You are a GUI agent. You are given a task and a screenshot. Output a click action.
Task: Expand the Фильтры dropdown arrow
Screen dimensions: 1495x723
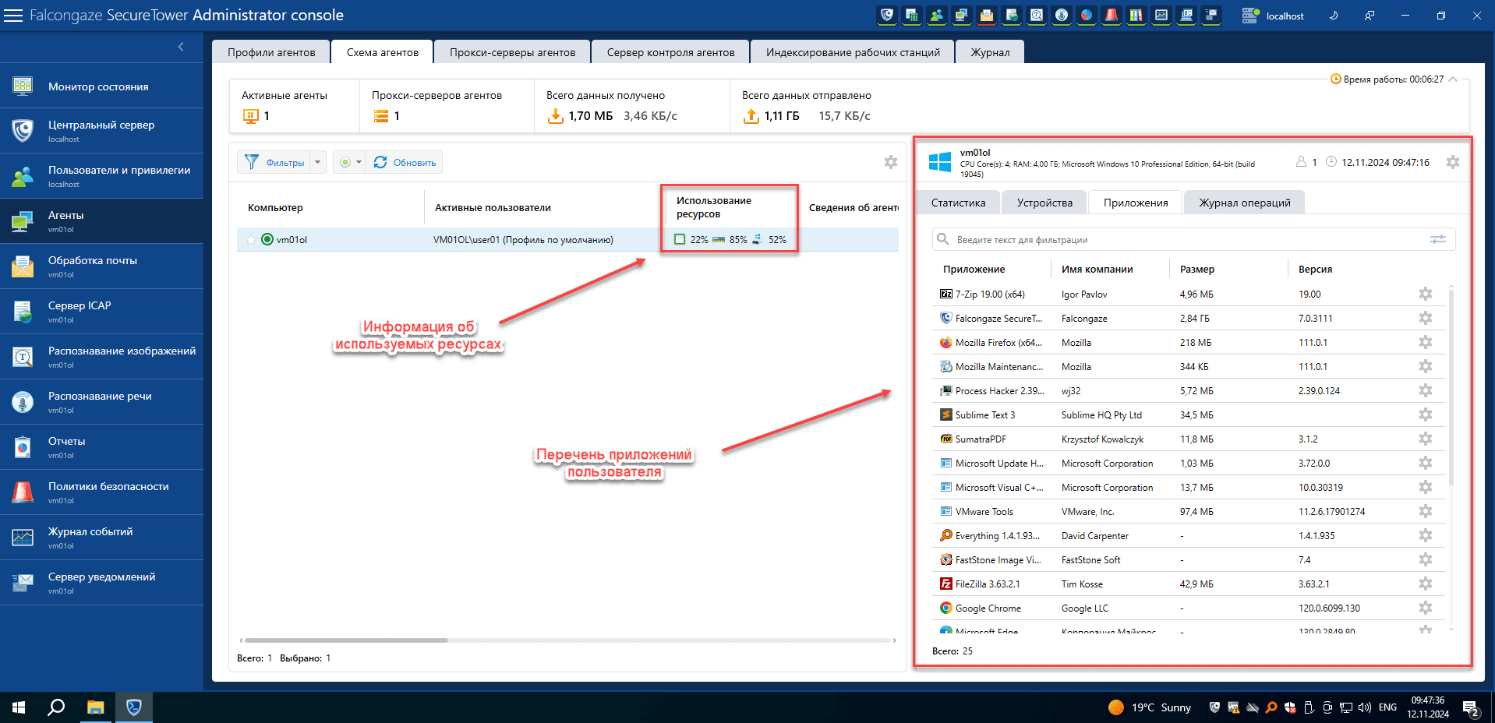click(317, 162)
